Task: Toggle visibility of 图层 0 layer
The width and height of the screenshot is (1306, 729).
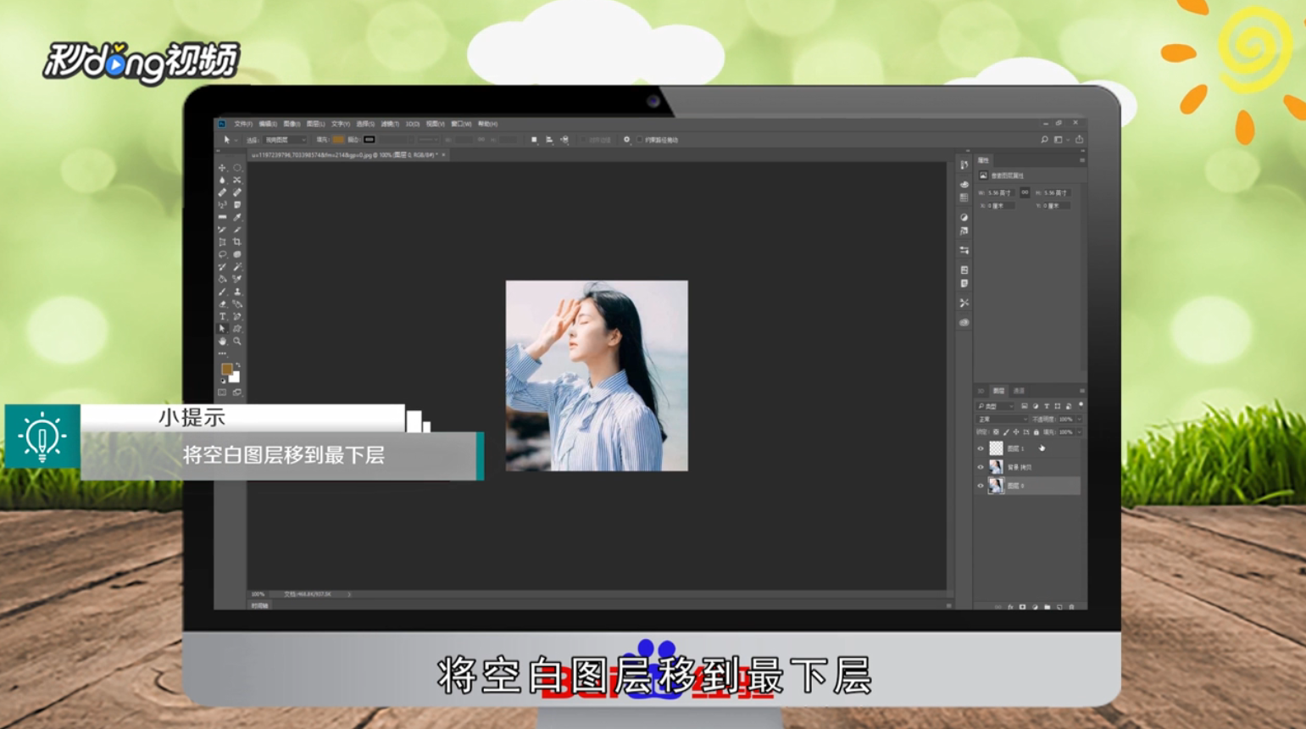Action: tap(981, 486)
